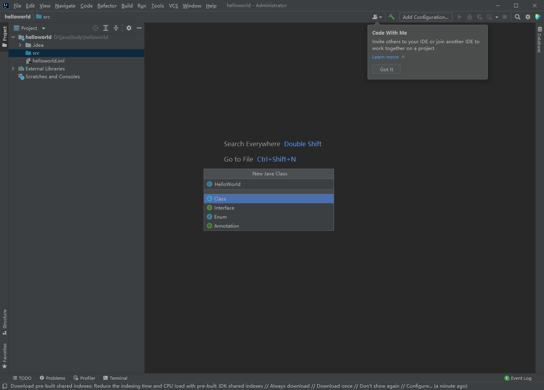This screenshot has height=390, width=544.
Task: Click the HelloWorld class name field
Action: point(269,184)
